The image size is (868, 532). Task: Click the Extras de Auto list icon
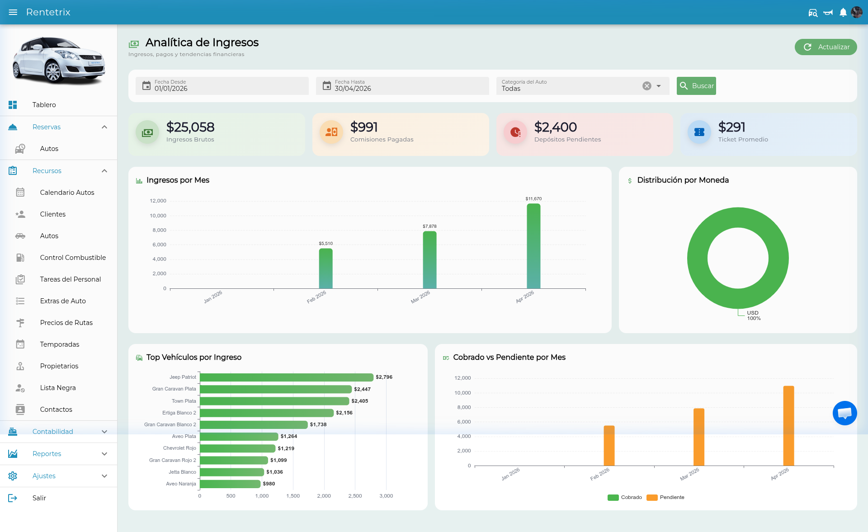point(20,301)
